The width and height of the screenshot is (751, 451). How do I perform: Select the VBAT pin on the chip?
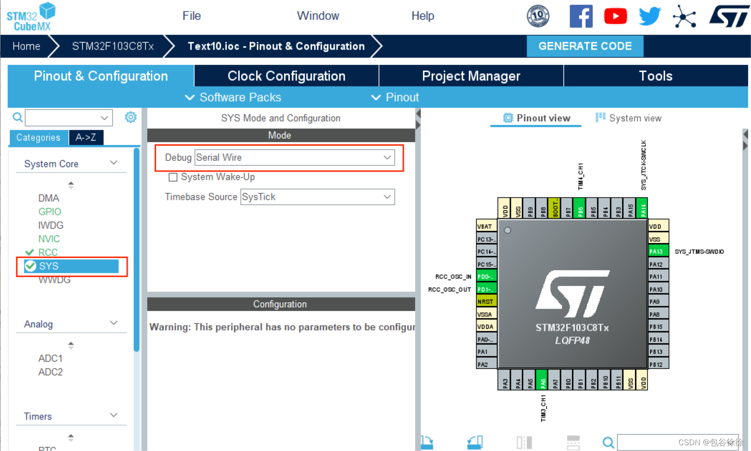coord(487,226)
